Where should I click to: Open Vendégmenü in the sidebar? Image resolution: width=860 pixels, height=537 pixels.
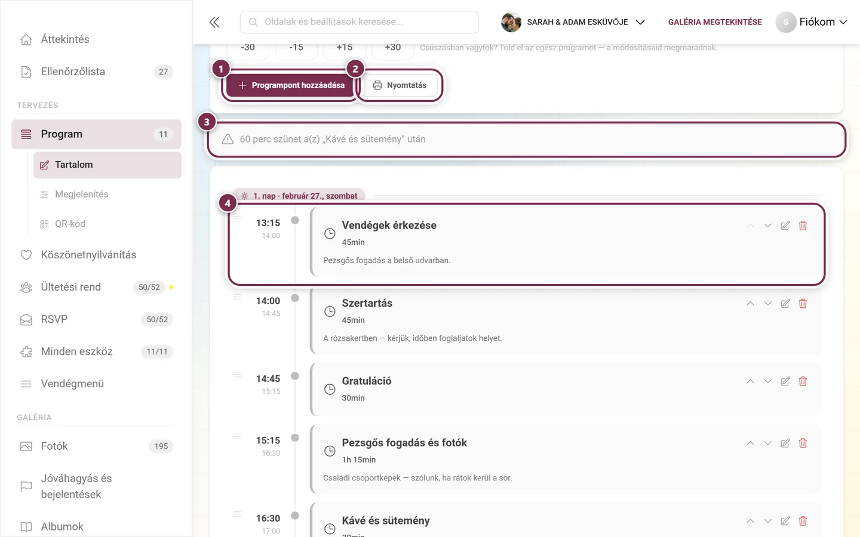96,384
